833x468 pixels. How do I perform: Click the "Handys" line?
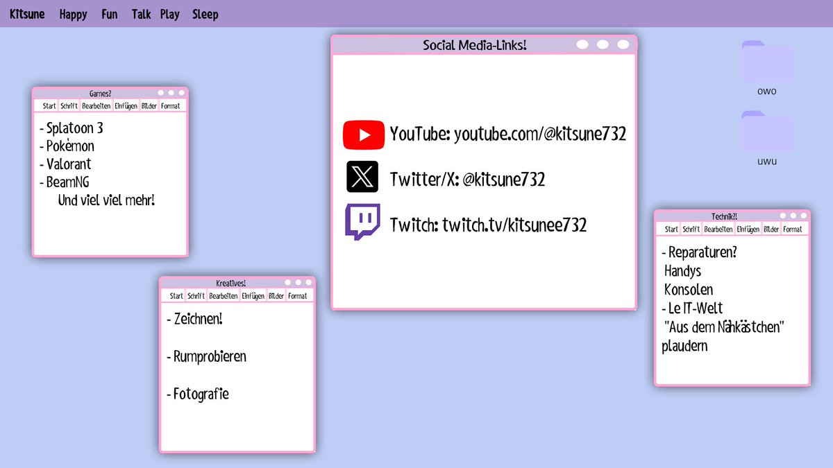(x=683, y=271)
